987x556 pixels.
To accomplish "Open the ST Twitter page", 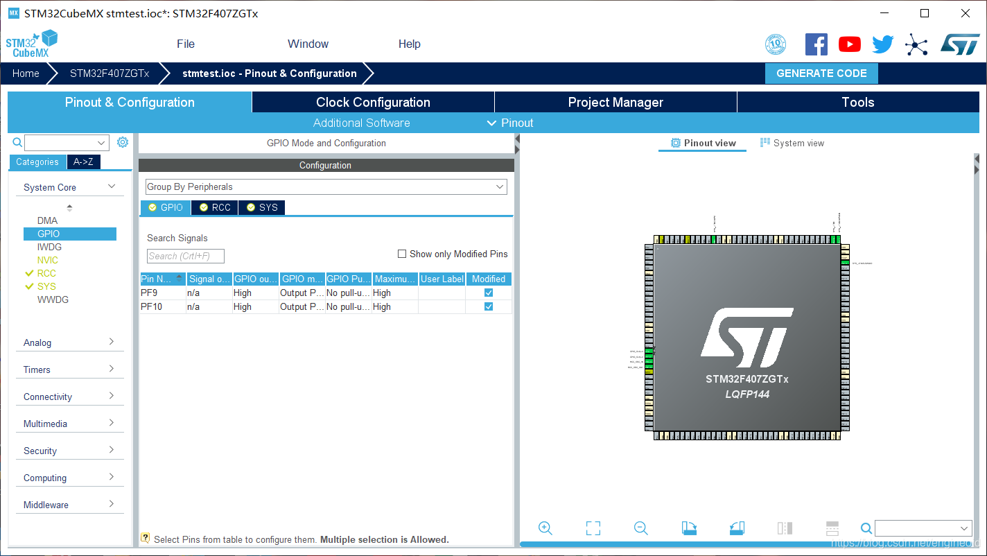I will 883,44.
